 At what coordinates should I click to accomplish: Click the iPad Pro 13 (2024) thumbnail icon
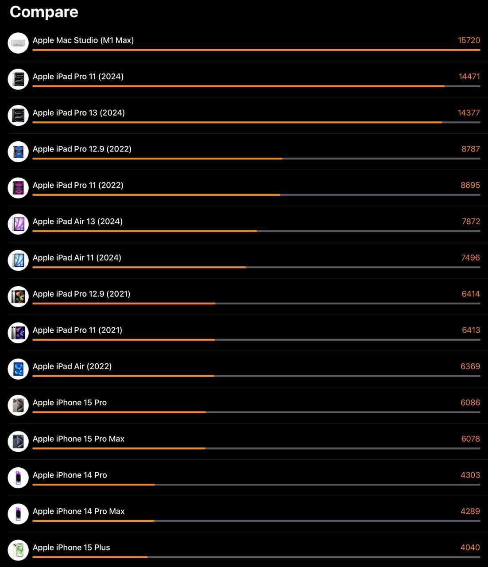click(x=18, y=116)
